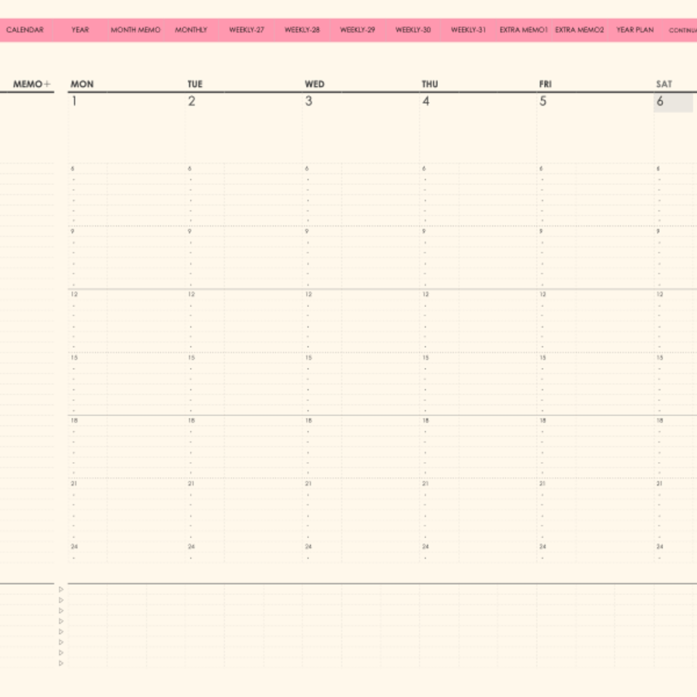Click the WED column header
This screenshot has width=697, height=697.
314,84
